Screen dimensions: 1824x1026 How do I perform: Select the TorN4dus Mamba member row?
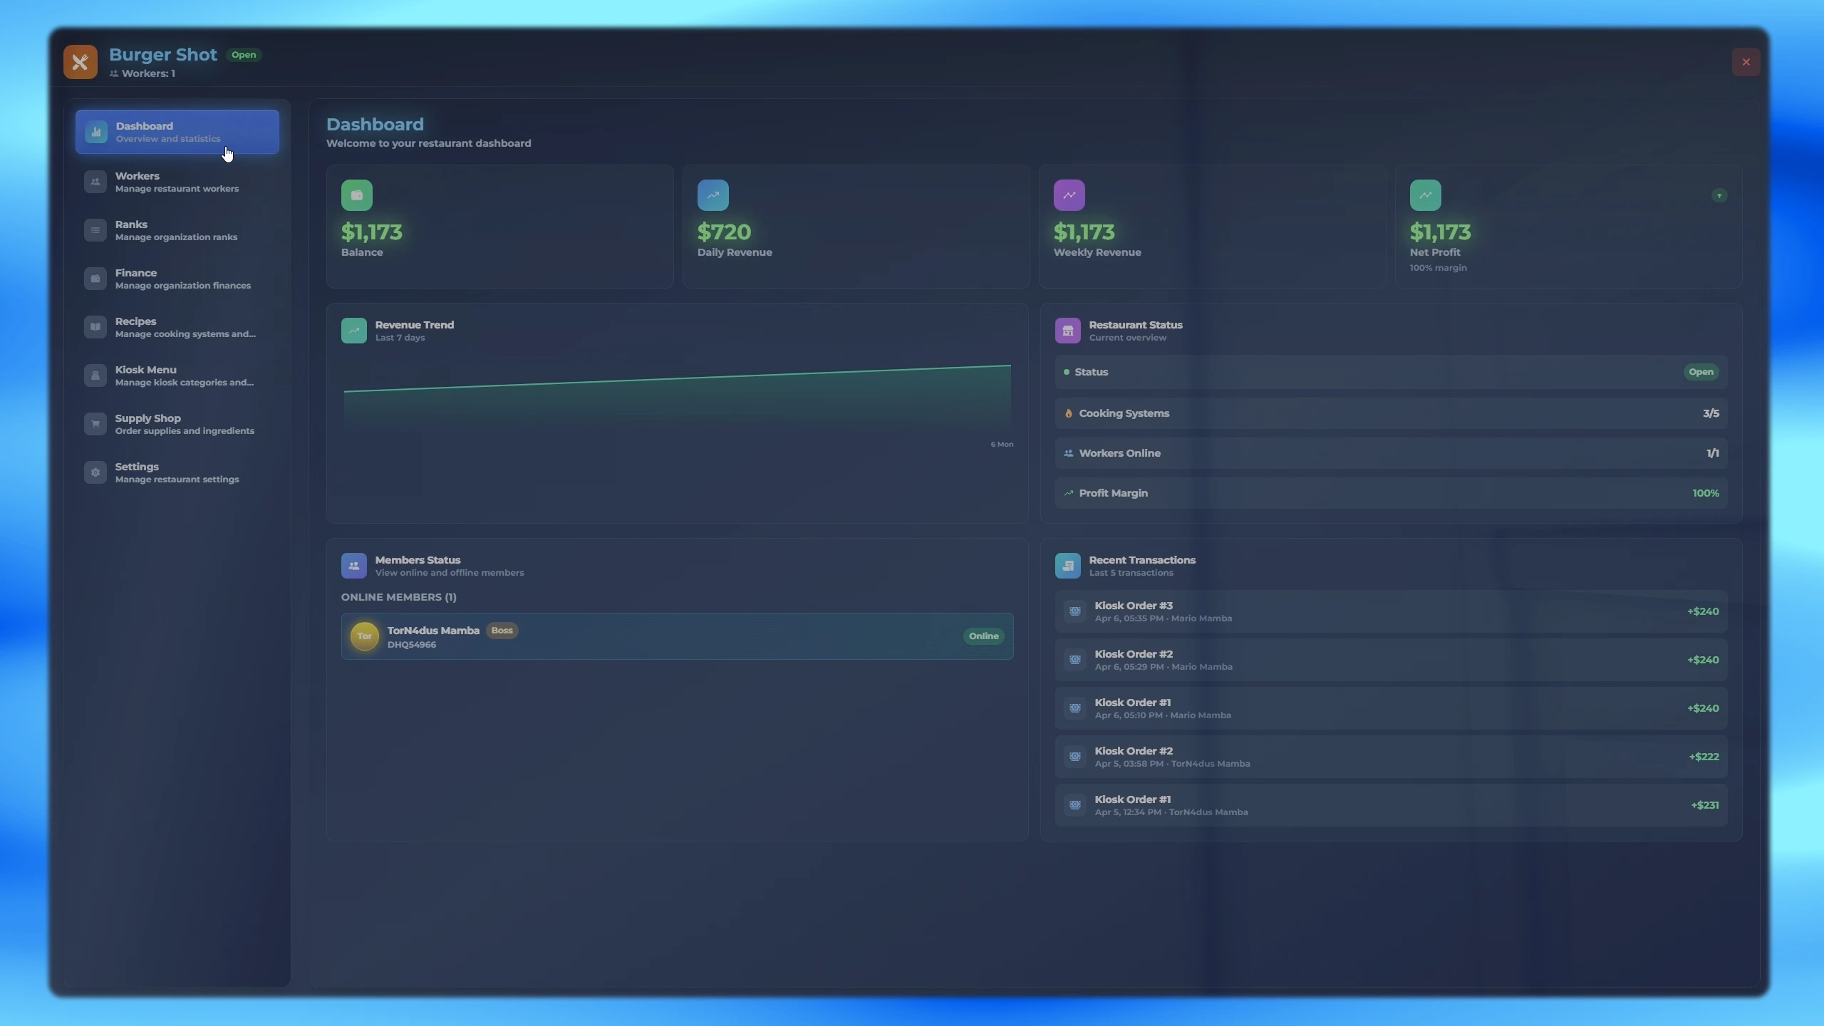click(x=677, y=636)
